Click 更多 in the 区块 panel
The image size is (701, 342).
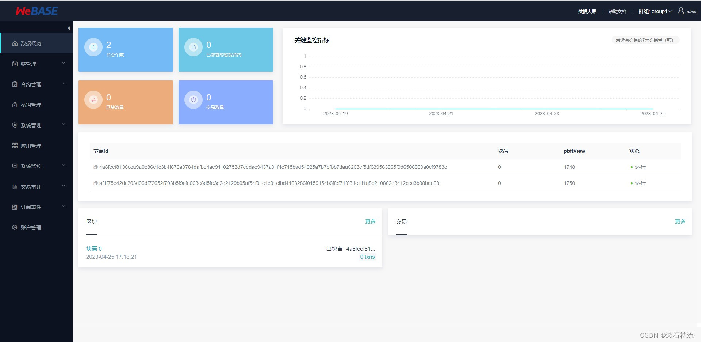pyautogui.click(x=370, y=221)
